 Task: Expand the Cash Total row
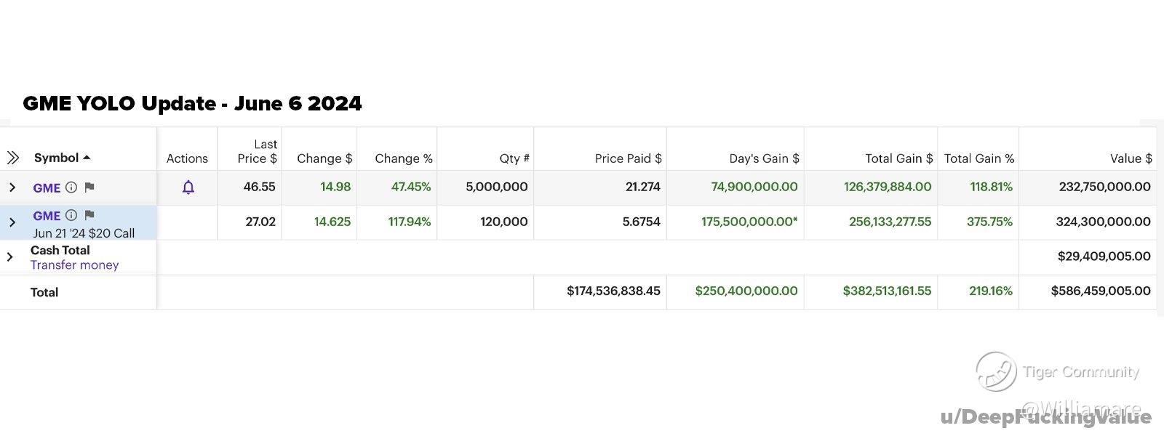[10, 257]
